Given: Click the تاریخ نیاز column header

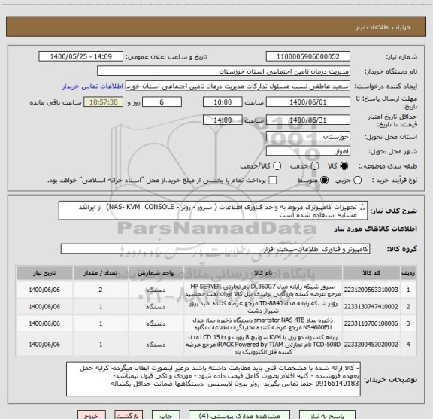Looking at the screenshot, I should pyautogui.click(x=44, y=273).
